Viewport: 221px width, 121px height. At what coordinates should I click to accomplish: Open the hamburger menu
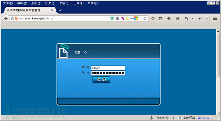tap(215, 18)
